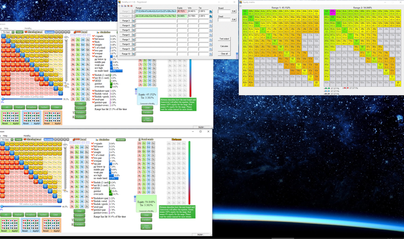
Task: Toggle the 'full house' check in upper window statistics
Action: 93,39
